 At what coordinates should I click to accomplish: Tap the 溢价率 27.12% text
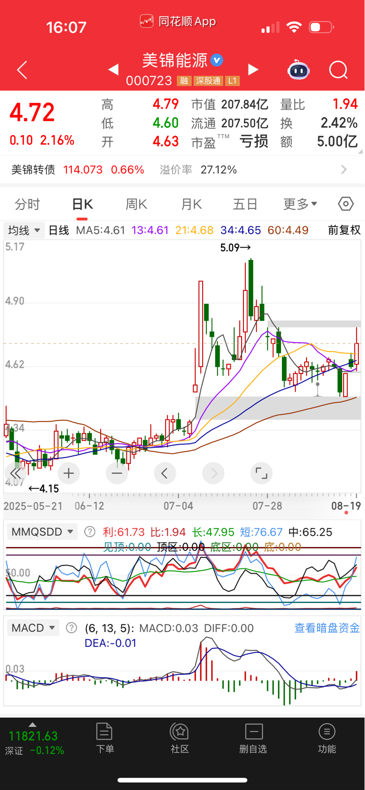click(x=198, y=170)
